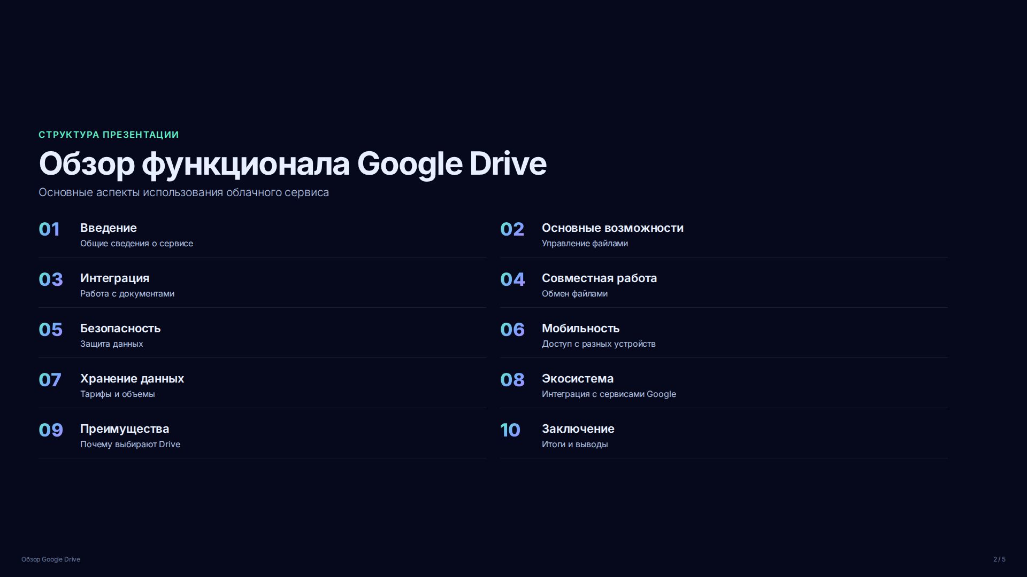Click footer text 'Обзор Google Drive'
Screen dimensions: 1027x577
pos(51,559)
